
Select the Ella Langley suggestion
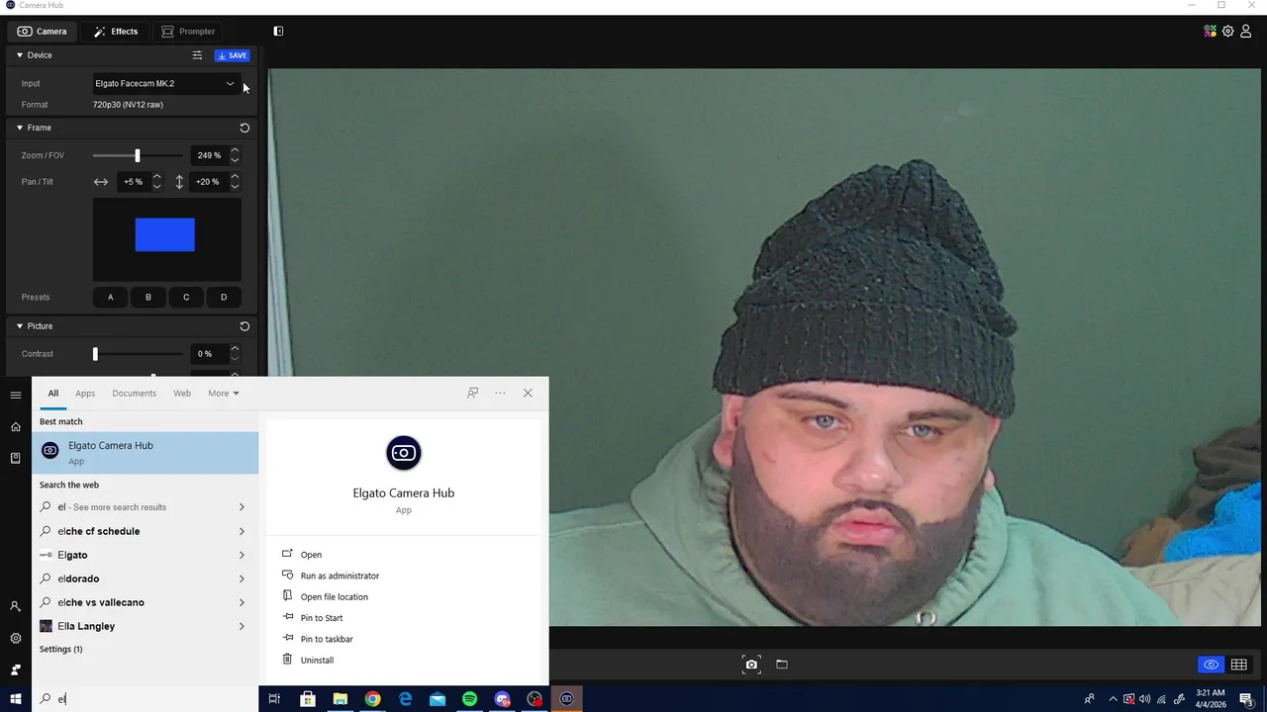[x=146, y=627]
